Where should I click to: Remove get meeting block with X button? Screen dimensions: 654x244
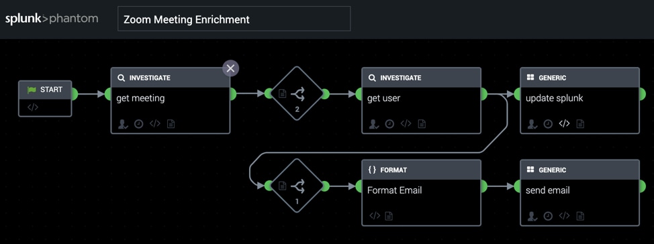(x=231, y=68)
